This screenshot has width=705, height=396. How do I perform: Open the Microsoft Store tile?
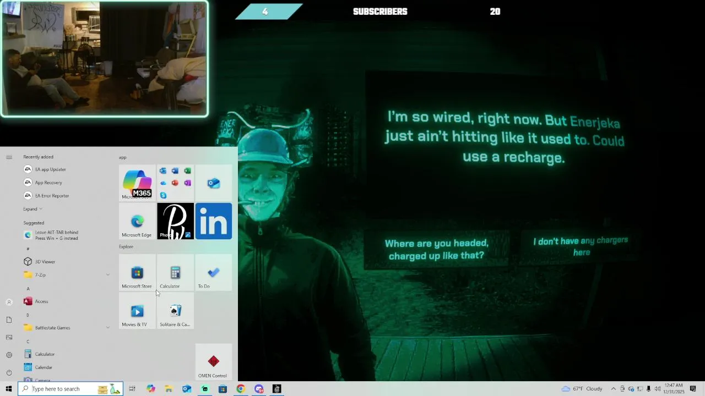(137, 272)
